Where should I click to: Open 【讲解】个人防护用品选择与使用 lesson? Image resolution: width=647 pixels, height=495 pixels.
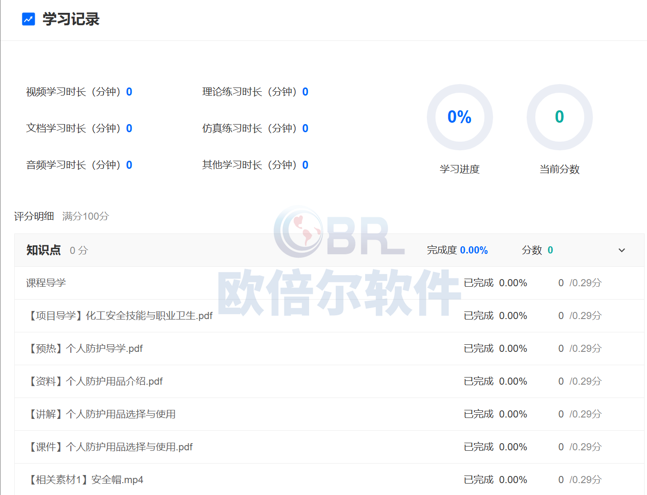click(102, 414)
